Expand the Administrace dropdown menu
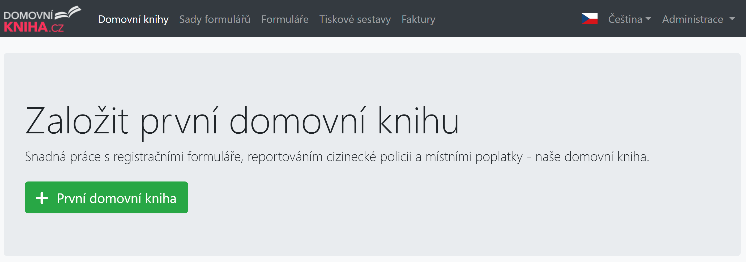Image resolution: width=746 pixels, height=262 pixels. tap(698, 19)
